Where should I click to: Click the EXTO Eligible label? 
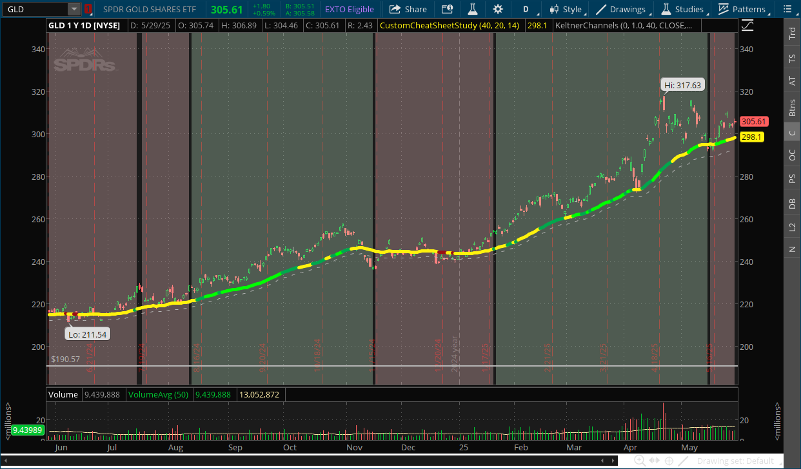[x=349, y=9]
